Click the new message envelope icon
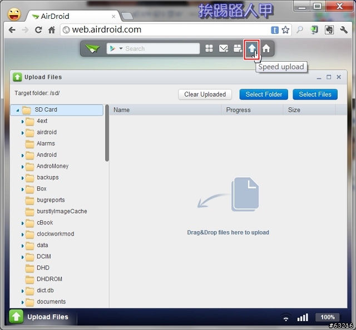Image resolution: width=356 pixels, height=330 pixels. click(224, 48)
